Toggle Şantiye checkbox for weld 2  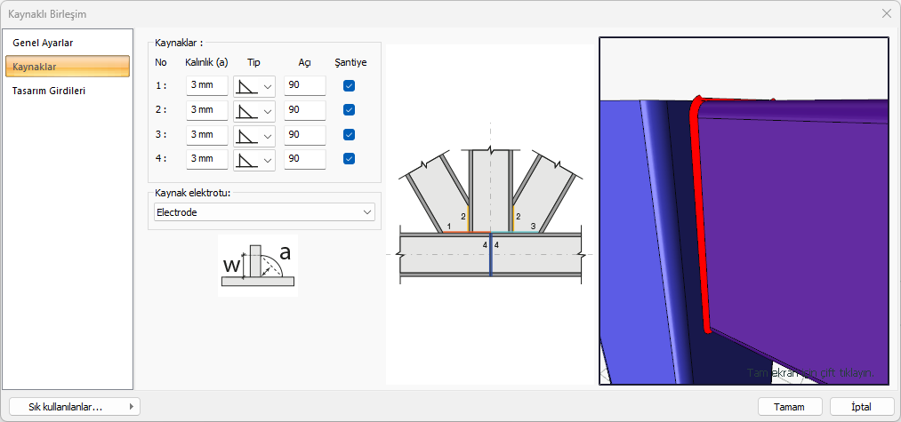(x=350, y=110)
